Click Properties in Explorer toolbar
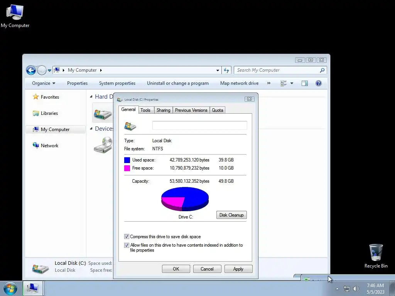 tap(77, 83)
